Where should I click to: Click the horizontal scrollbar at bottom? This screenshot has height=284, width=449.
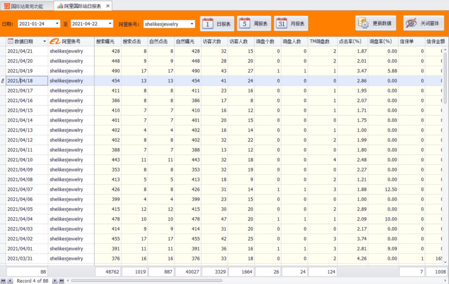coord(147,281)
